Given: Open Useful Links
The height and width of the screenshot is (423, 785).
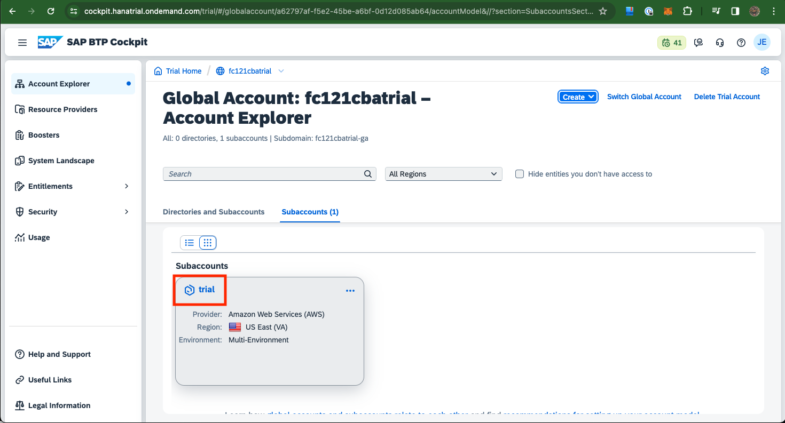Looking at the screenshot, I should click(73, 380).
